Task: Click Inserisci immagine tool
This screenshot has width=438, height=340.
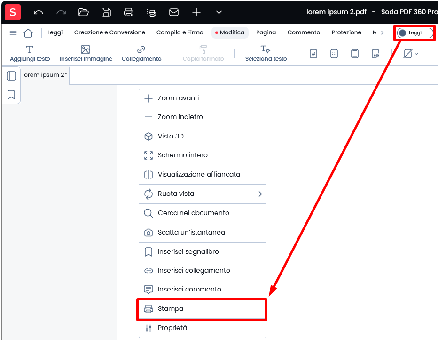Action: [x=86, y=53]
